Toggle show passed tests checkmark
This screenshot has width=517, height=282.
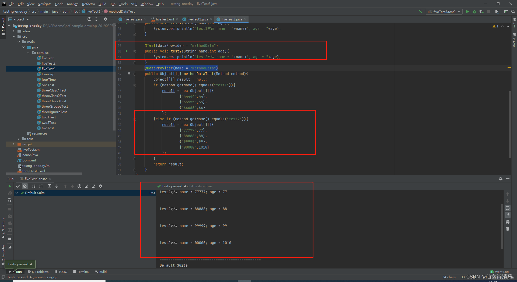(x=18, y=186)
